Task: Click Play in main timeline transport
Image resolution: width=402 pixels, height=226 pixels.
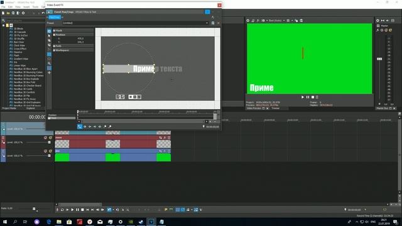Action: 72,210
